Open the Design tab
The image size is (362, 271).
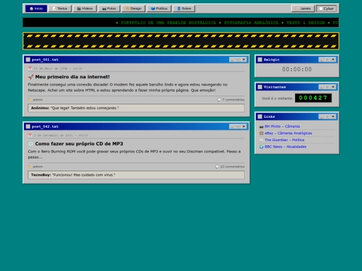[133, 9]
